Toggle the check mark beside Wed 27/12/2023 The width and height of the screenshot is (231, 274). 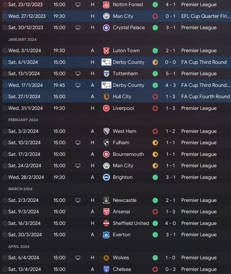click(5, 16)
